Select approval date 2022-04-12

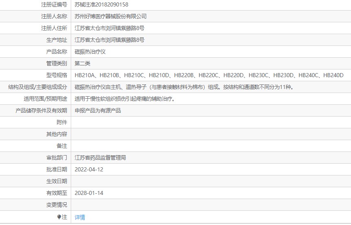(x=89, y=170)
